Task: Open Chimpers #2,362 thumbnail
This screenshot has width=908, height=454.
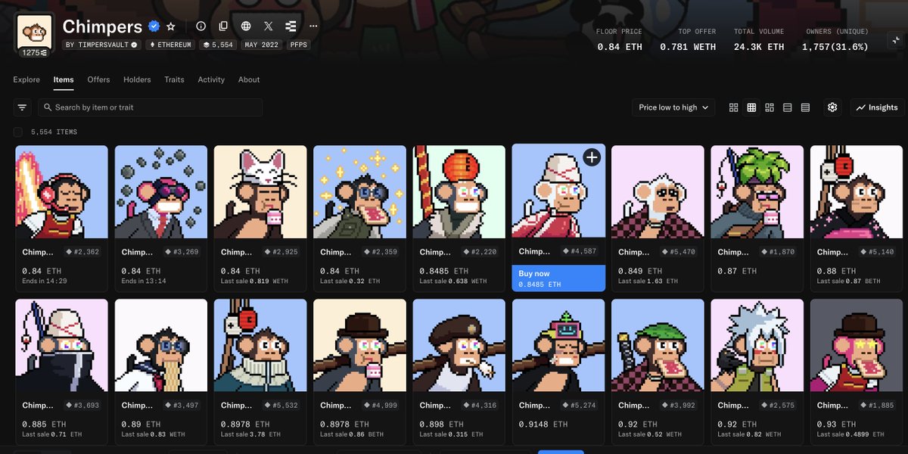Action: click(x=61, y=192)
